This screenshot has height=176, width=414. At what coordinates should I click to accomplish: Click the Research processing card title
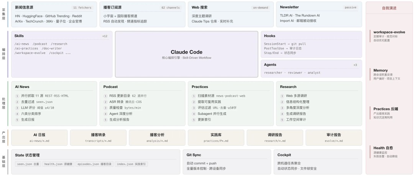pos(288,87)
